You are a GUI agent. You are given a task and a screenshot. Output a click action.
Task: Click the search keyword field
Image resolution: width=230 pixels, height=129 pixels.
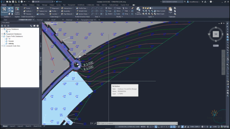pos(172,2)
